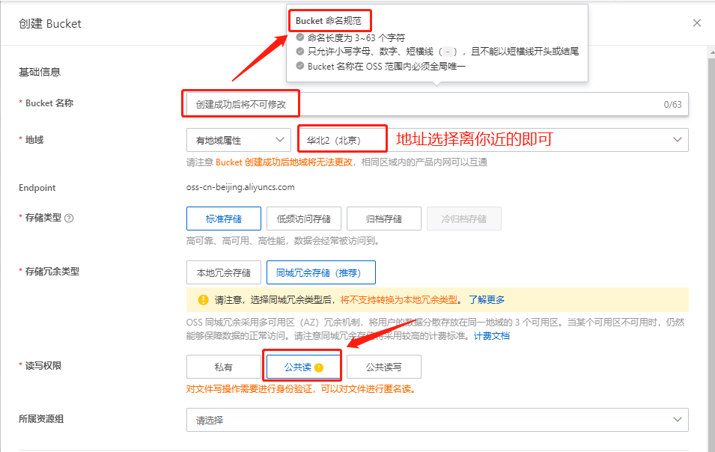The width and height of the screenshot is (715, 452).
Task: Set read/write permission to 公共读写
Action: coord(383,367)
